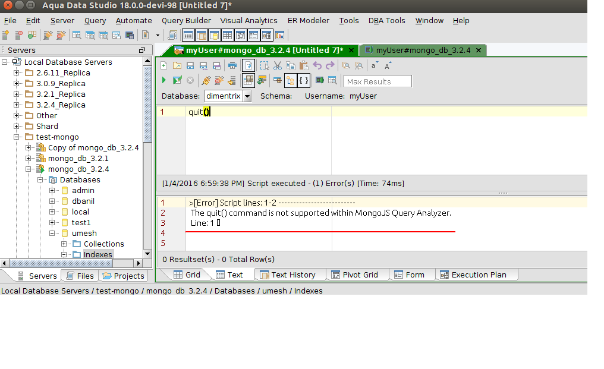
Task: Open the ER Modeler menu
Action: coord(308,20)
